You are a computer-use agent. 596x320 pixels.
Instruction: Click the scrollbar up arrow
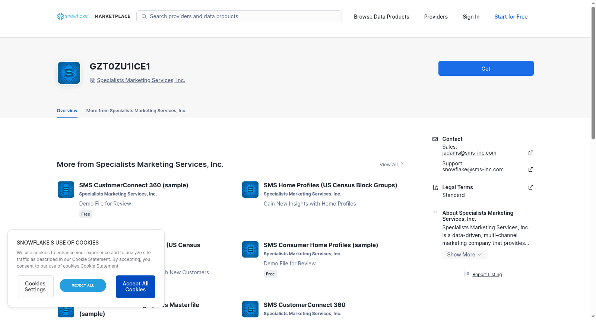coord(593,3)
